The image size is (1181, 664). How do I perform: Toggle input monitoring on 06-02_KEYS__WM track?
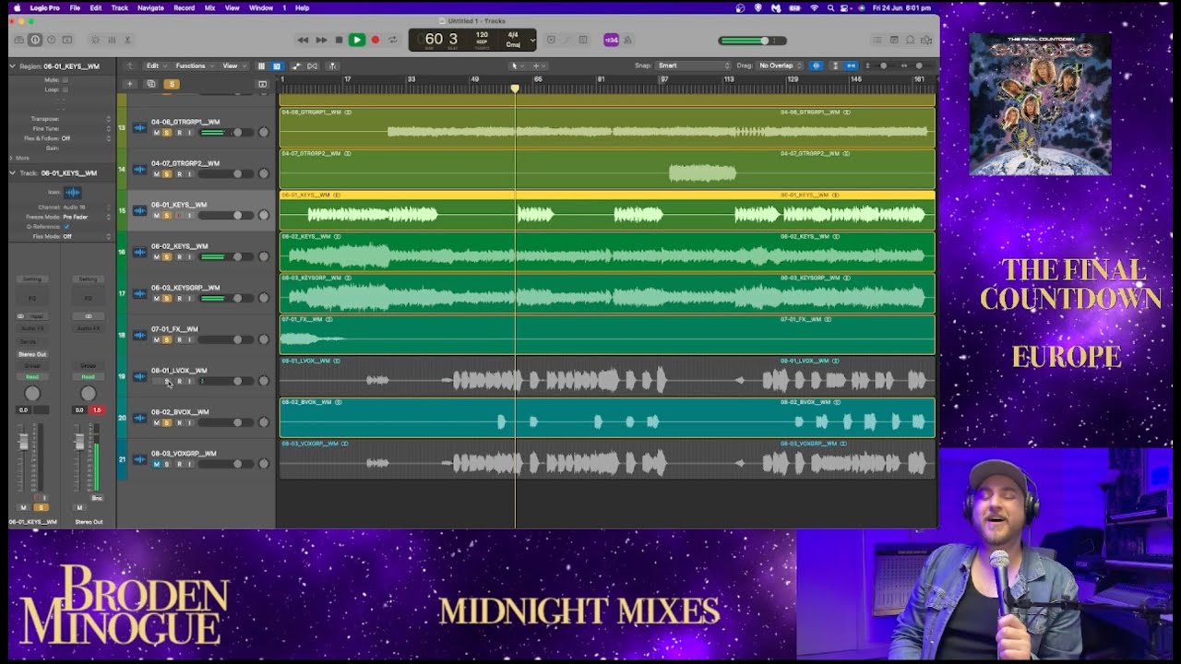click(x=189, y=257)
